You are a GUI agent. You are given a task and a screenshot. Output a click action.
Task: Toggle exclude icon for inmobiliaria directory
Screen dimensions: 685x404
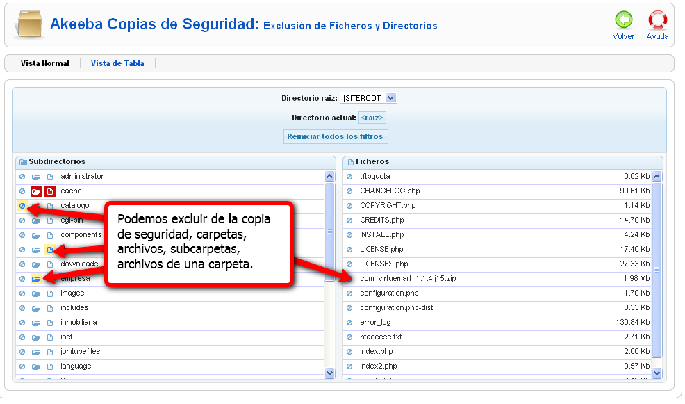coord(22,323)
